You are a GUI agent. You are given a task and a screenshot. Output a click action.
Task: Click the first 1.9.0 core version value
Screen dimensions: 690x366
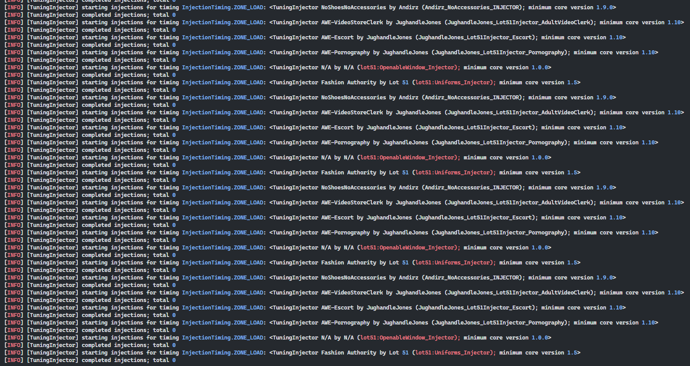[x=604, y=8]
